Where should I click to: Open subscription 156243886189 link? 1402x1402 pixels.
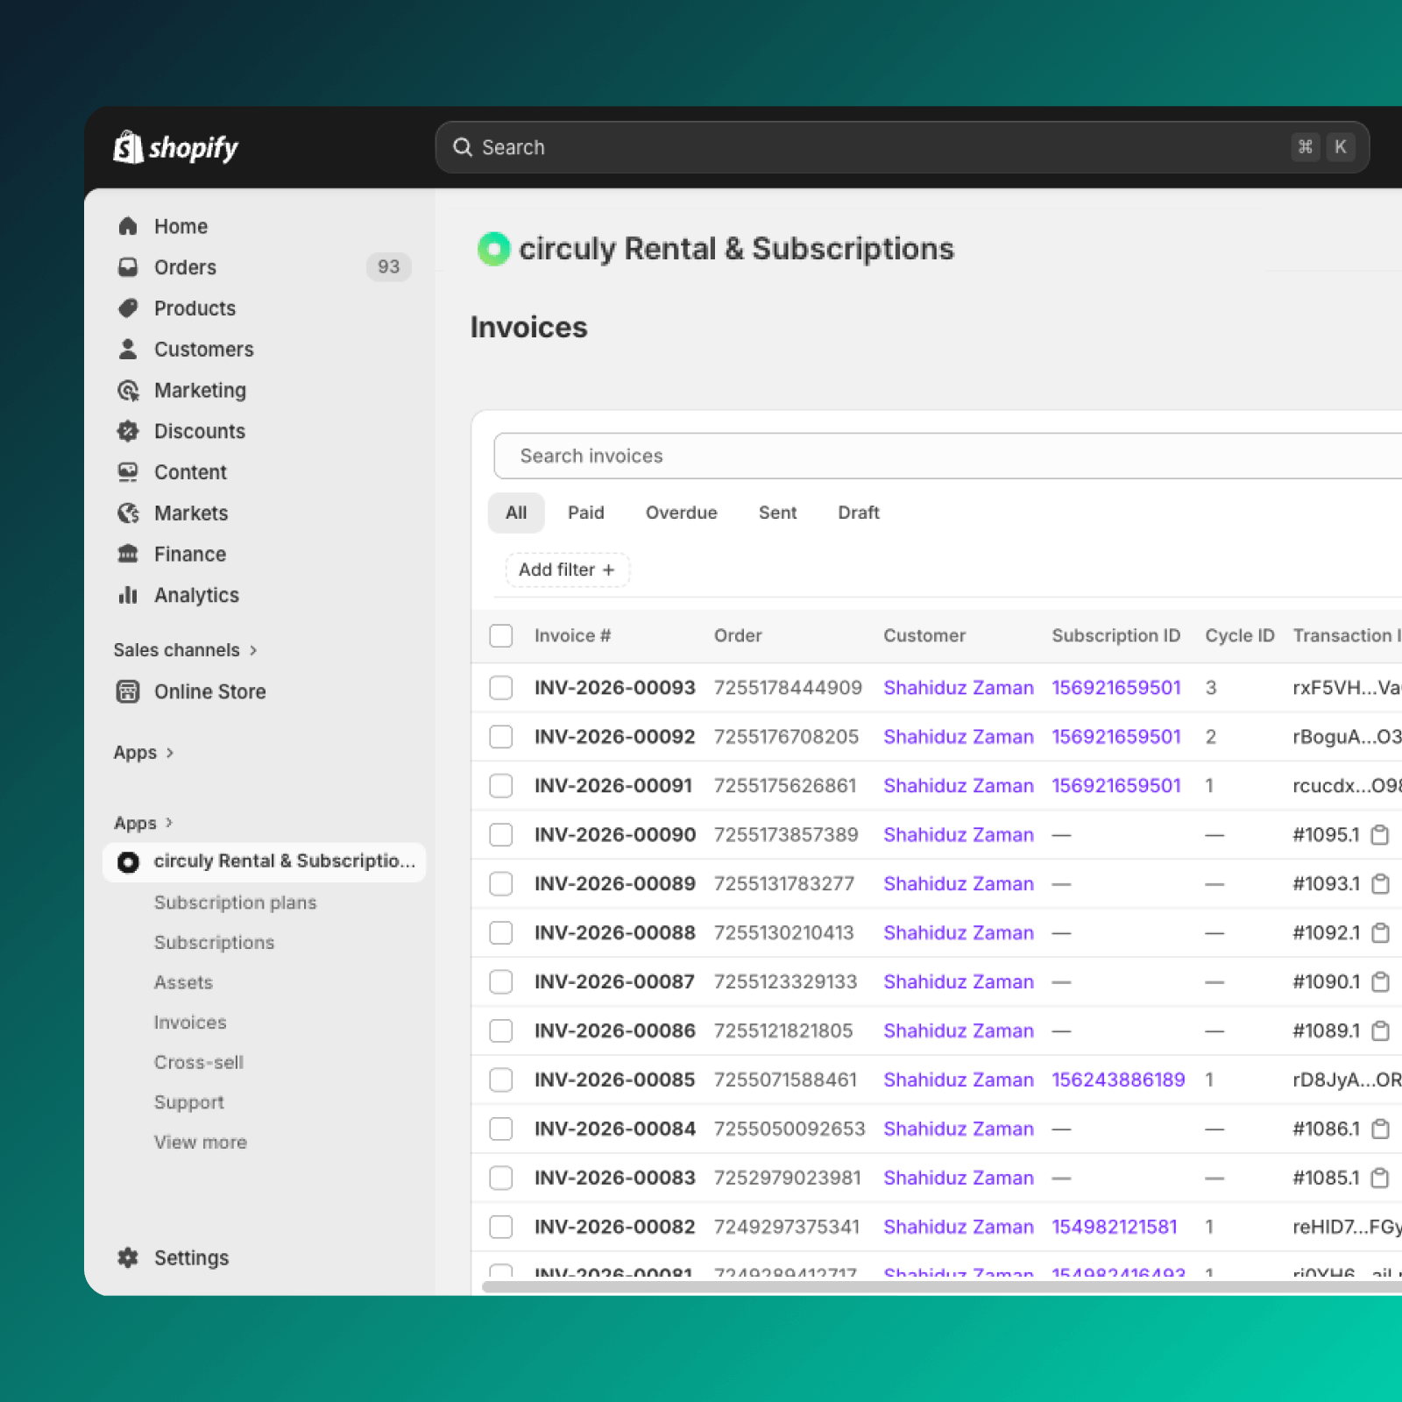pyautogui.click(x=1118, y=1080)
